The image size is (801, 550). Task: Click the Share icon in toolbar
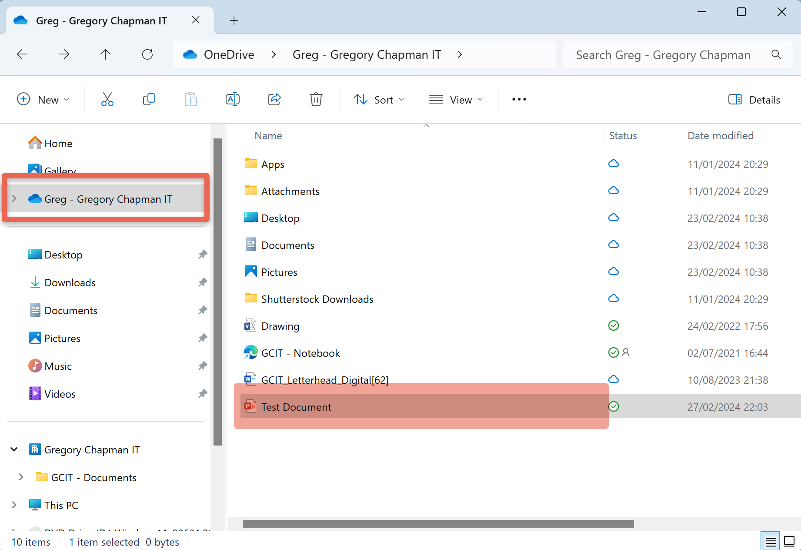coord(274,100)
